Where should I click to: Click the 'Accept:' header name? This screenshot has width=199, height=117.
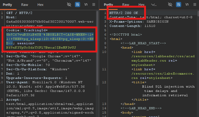click(14, 100)
